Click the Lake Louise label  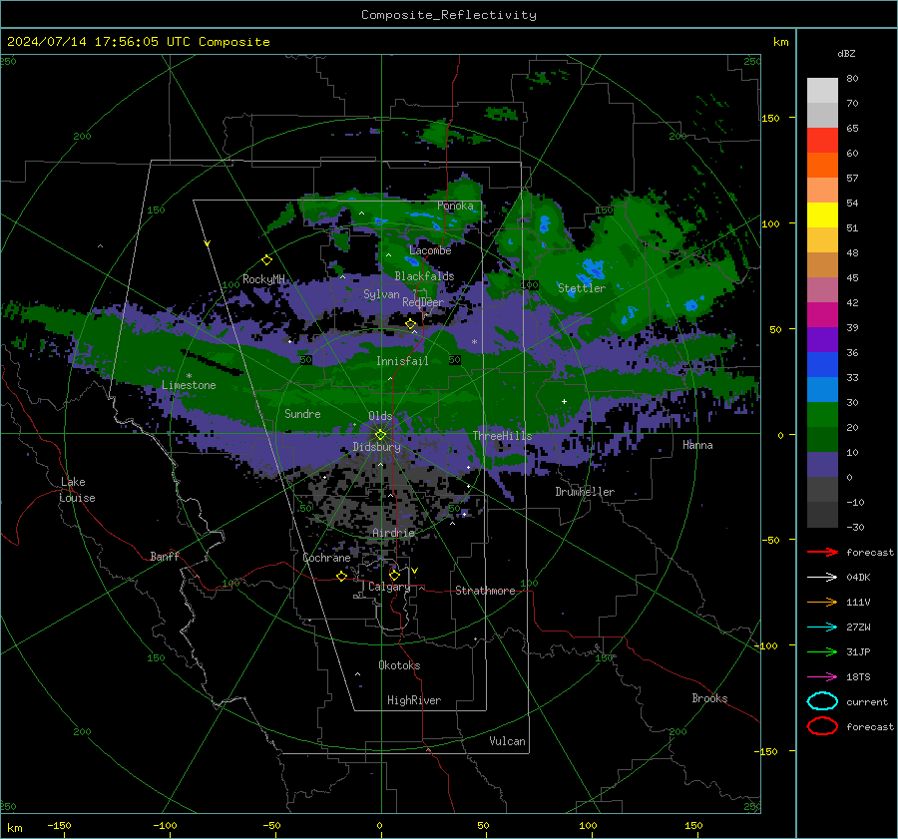(77, 490)
